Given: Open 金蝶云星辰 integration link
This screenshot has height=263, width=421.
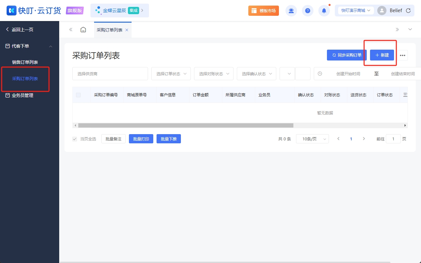Looking at the screenshot, I should (120, 11).
